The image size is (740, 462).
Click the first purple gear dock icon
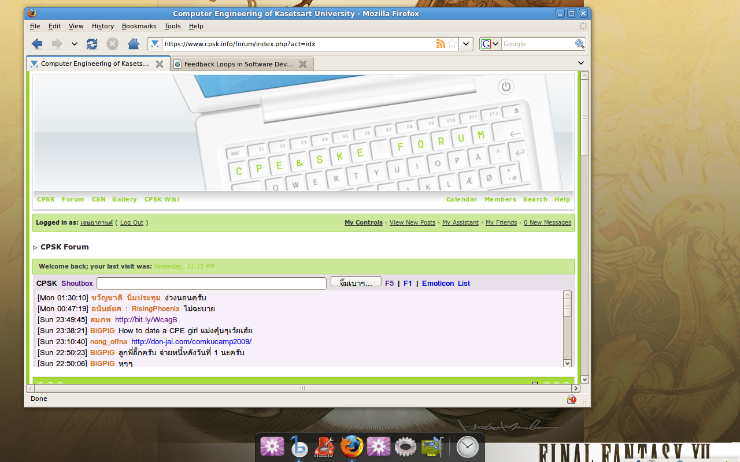click(x=272, y=447)
